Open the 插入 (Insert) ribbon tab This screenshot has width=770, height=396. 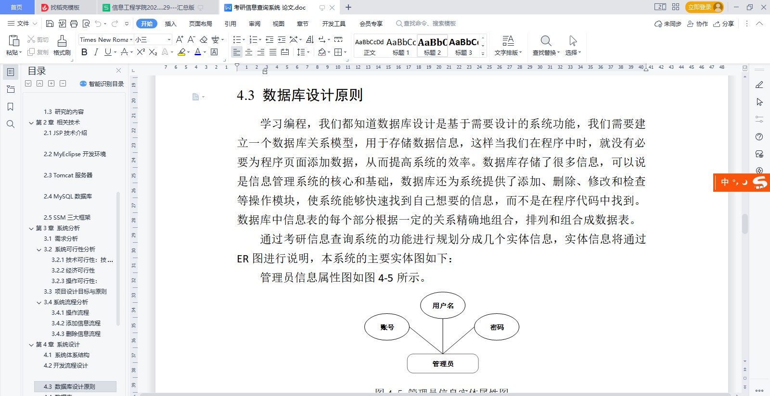click(170, 24)
